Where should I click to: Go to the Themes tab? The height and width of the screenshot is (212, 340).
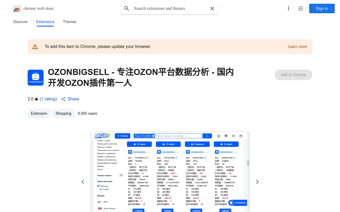pyautogui.click(x=70, y=22)
